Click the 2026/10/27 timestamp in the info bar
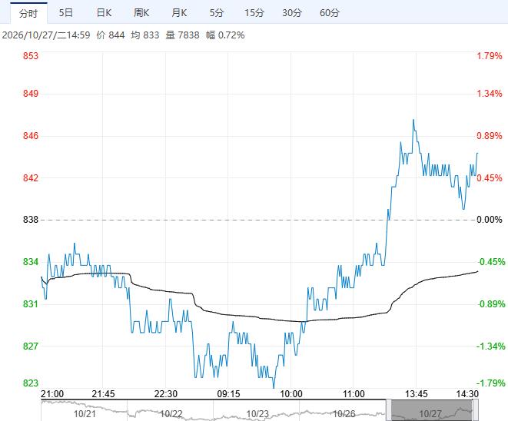The image size is (508, 421). pos(46,35)
